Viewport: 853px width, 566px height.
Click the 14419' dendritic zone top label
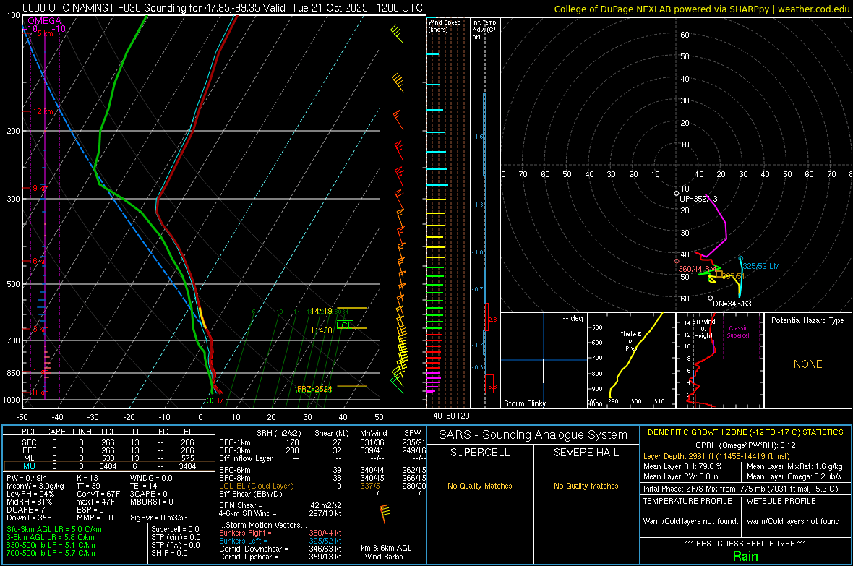coord(321,312)
